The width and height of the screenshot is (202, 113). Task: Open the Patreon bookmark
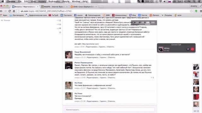154,15
